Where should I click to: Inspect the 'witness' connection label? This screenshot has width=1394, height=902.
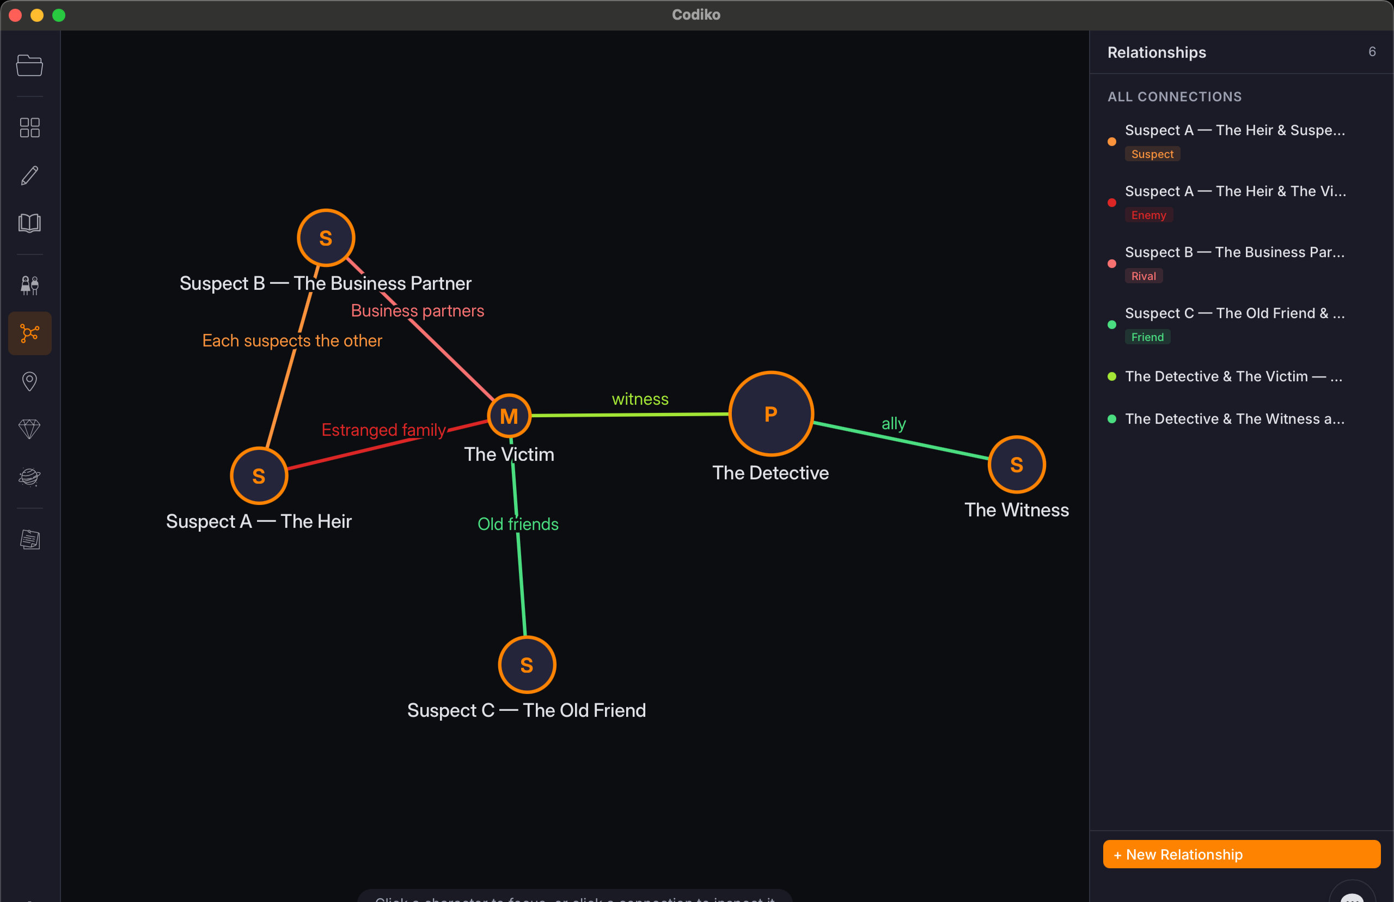(x=640, y=399)
